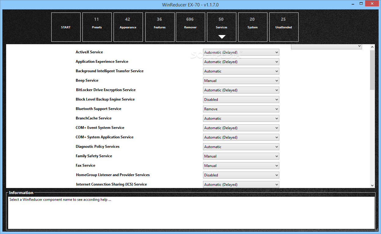This screenshot has height=234, width=381.
Task: Change Family Safety Service dropdown
Action: (241, 156)
